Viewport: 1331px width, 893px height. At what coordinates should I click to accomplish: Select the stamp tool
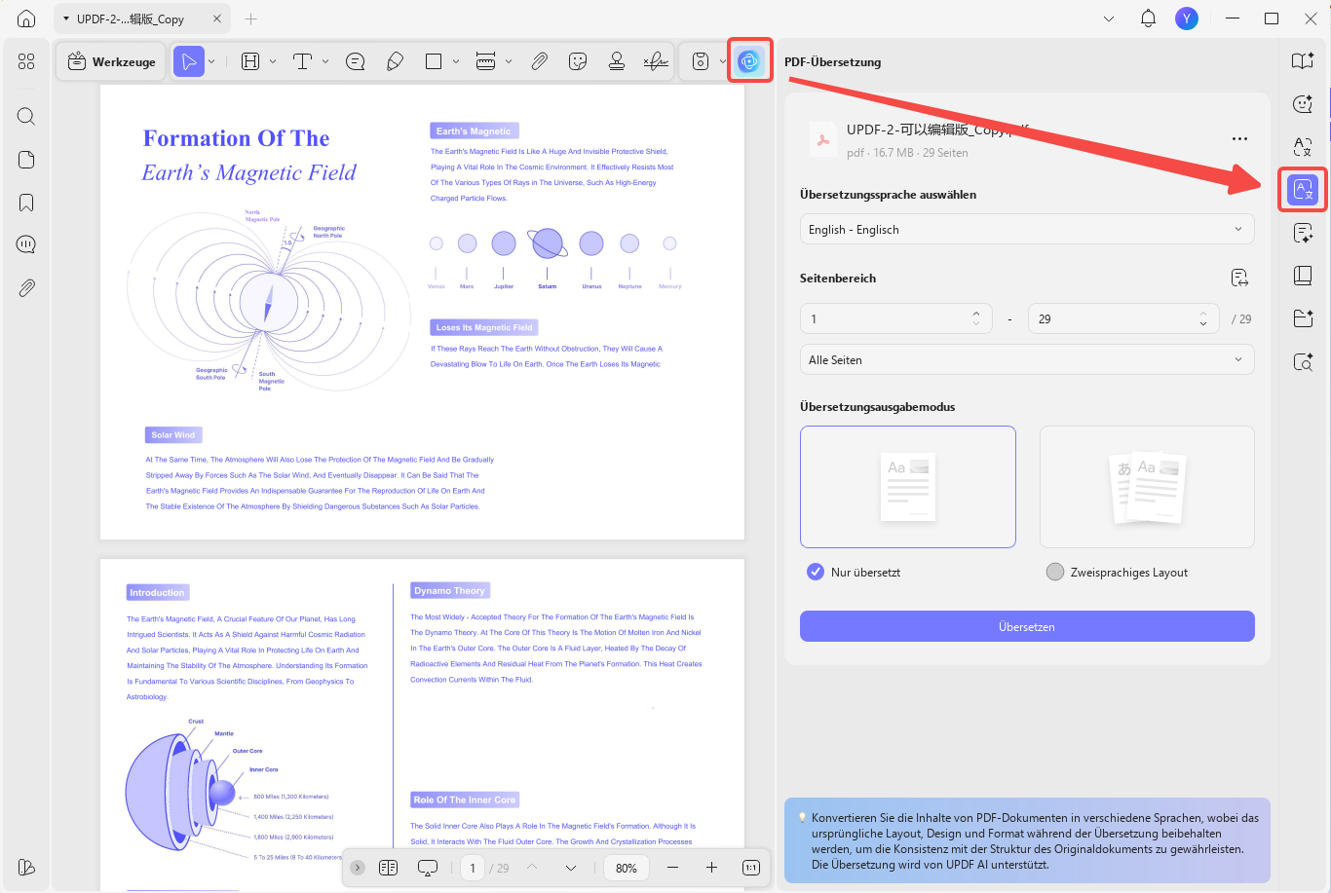pyautogui.click(x=617, y=61)
